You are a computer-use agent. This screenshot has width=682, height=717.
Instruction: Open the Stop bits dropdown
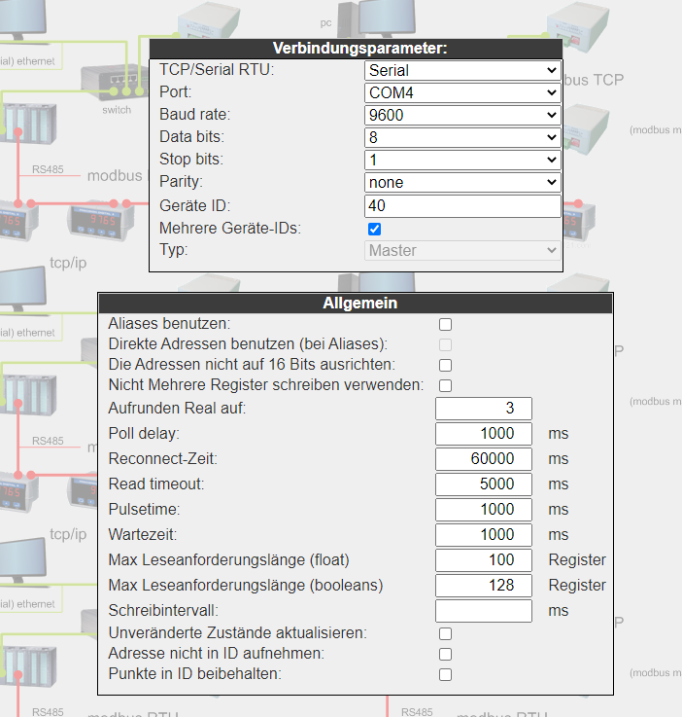(x=462, y=161)
